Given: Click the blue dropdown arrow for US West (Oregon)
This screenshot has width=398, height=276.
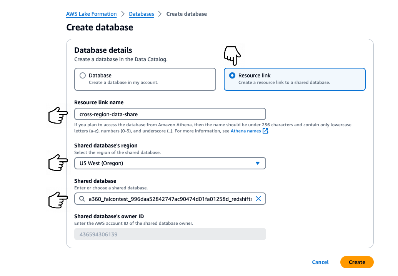Looking at the screenshot, I should (x=258, y=163).
